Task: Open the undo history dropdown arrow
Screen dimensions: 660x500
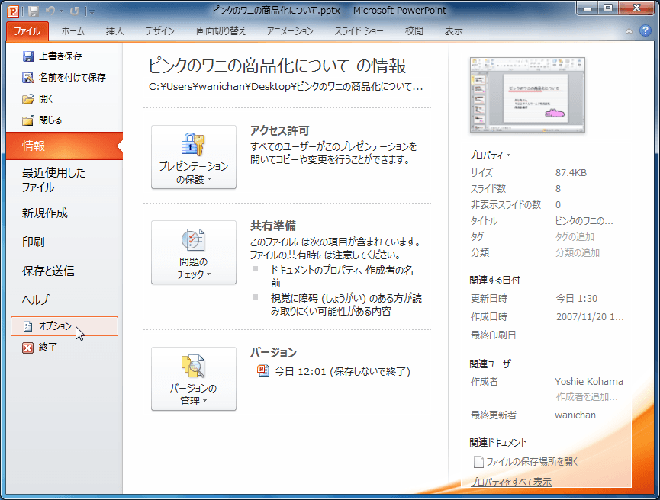Action: [x=62, y=11]
